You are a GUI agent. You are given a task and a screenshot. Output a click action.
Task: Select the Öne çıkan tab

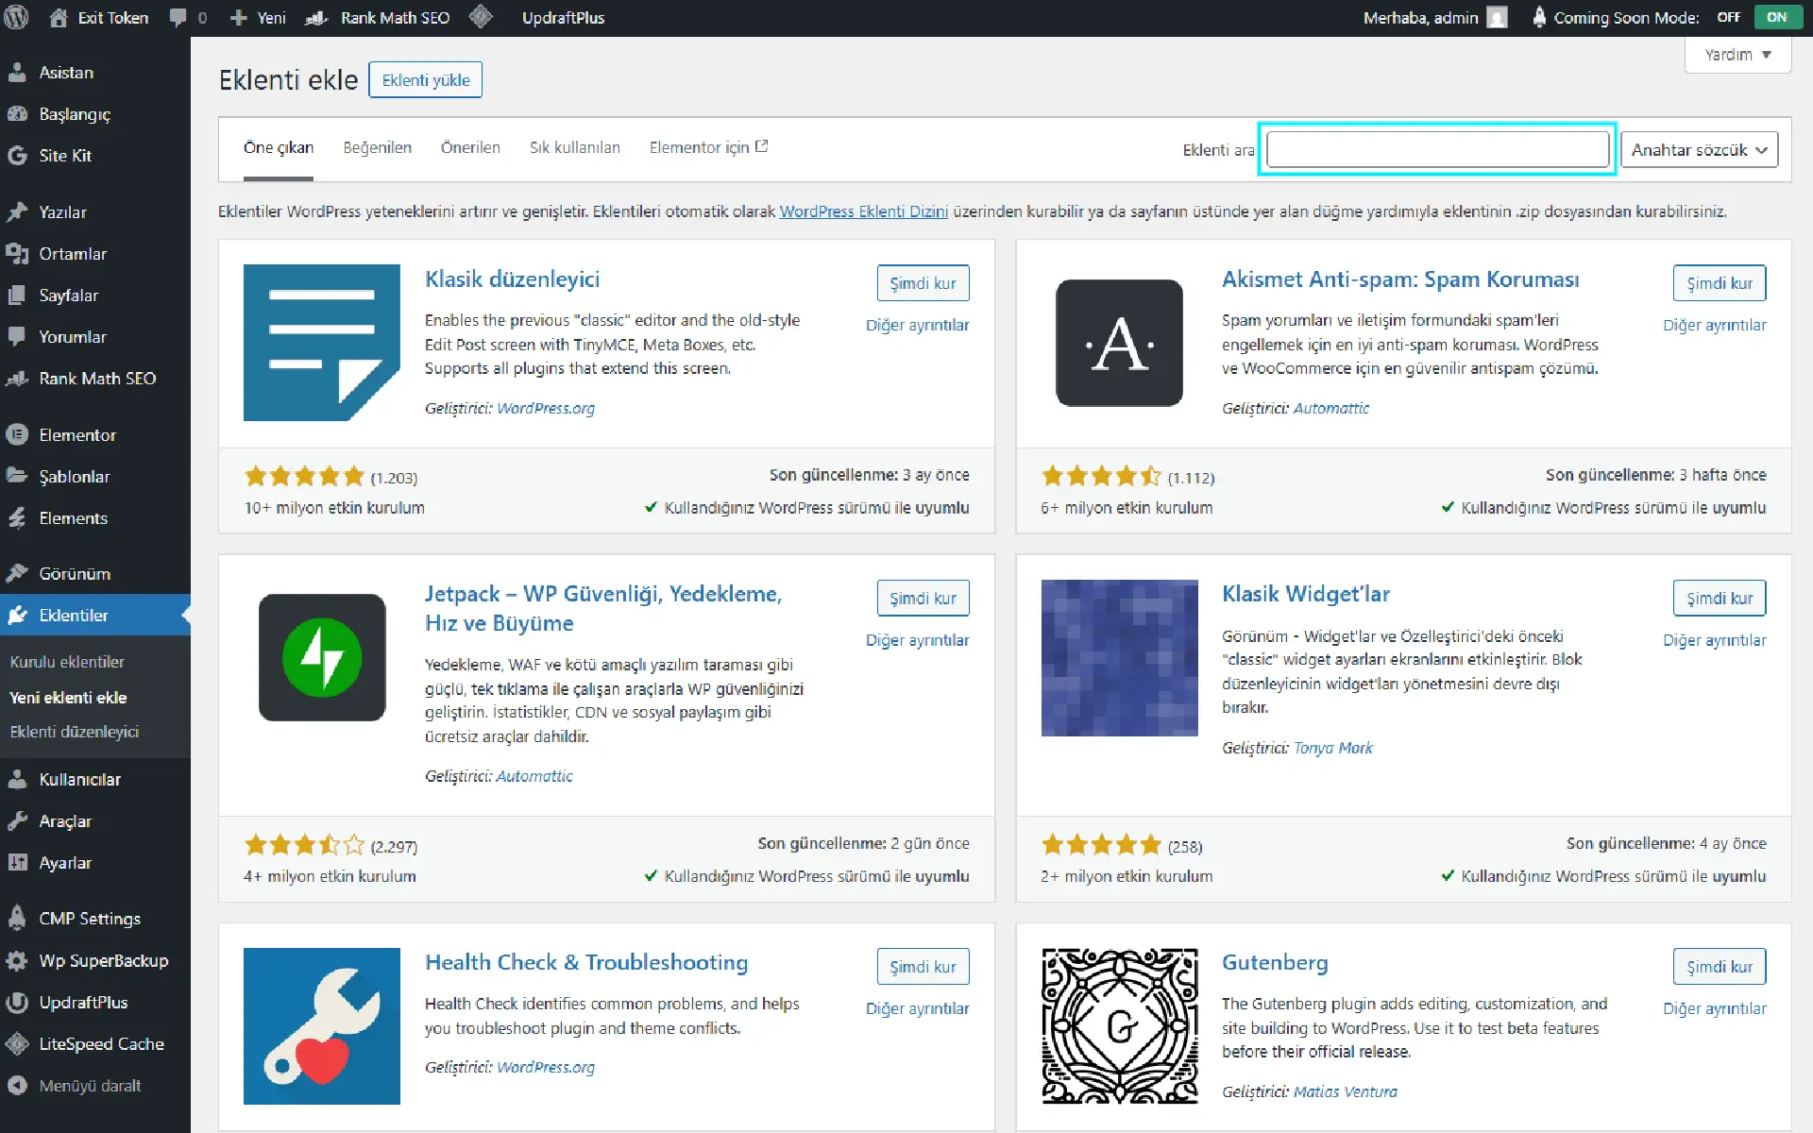click(279, 147)
